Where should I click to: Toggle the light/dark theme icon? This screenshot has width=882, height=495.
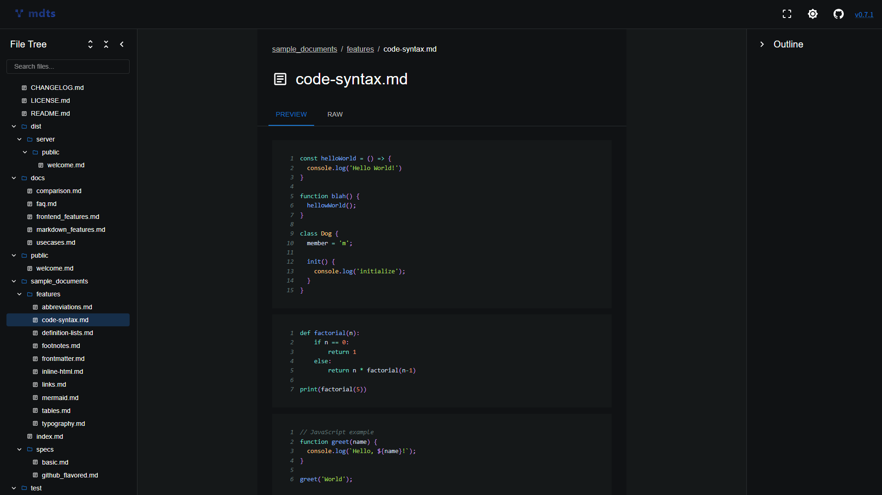[x=813, y=14]
